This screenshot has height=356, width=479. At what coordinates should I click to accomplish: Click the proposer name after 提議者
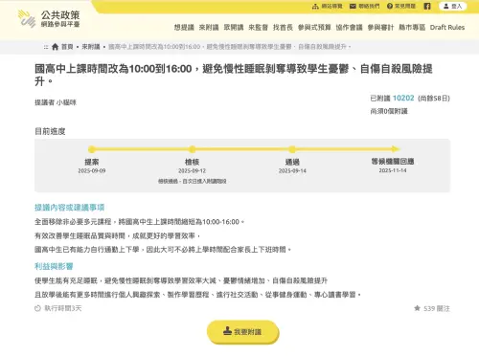(66, 102)
